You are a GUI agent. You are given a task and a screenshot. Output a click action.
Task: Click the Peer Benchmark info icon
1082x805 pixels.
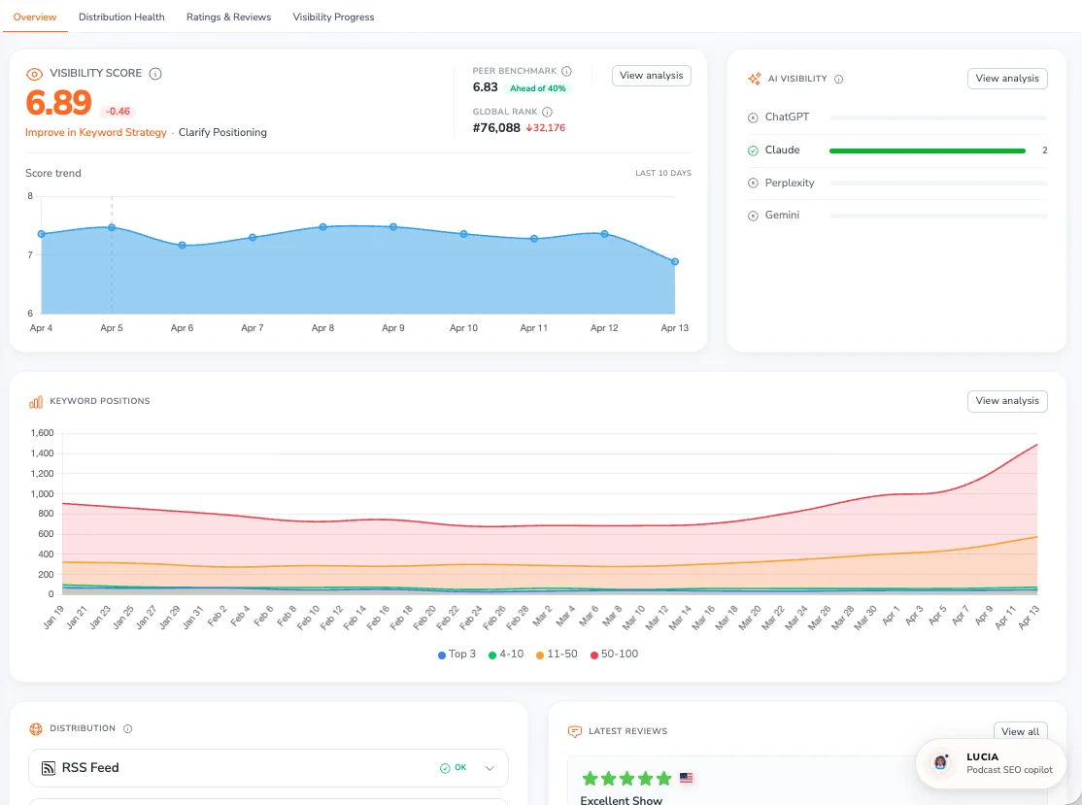click(568, 70)
